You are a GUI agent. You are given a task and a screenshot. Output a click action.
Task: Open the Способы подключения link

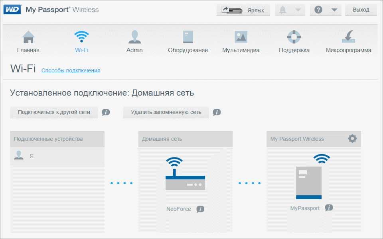point(71,71)
